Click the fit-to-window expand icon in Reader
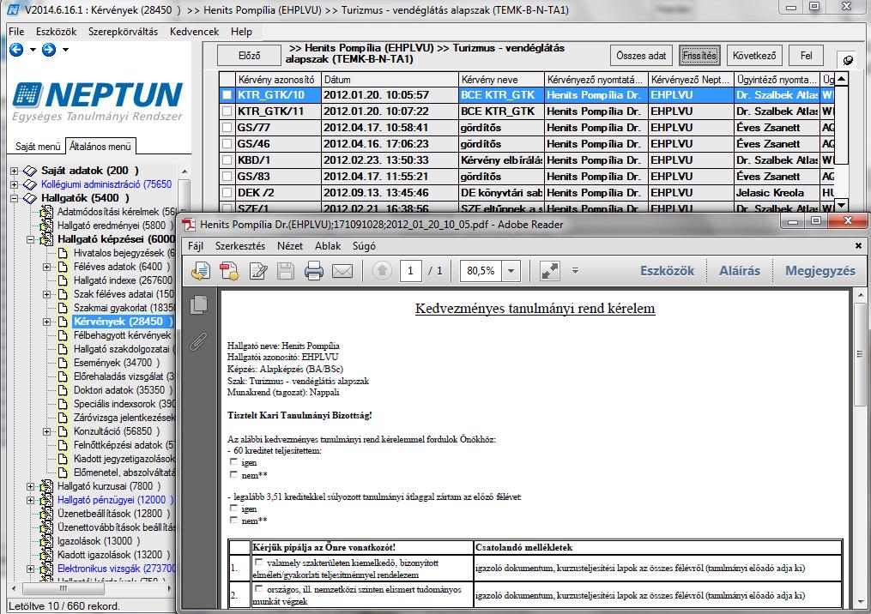The width and height of the screenshot is (871, 614). tap(549, 271)
